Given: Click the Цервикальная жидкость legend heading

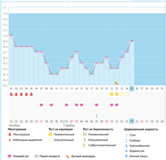Looking at the screenshot, I should (x=141, y=129).
